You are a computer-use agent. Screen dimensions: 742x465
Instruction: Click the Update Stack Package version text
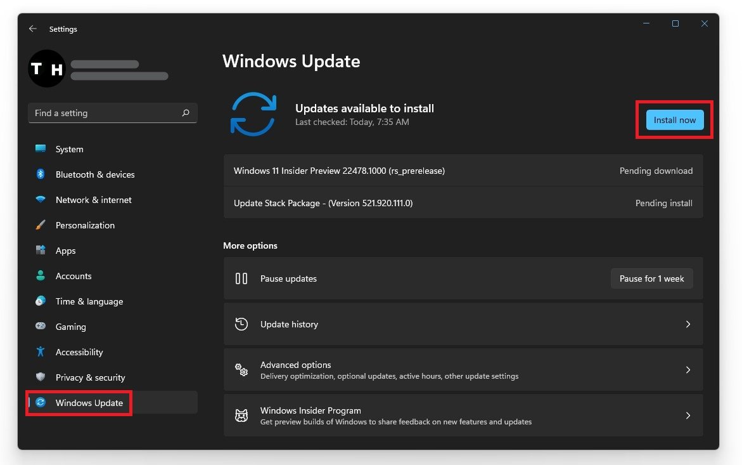[x=323, y=203]
